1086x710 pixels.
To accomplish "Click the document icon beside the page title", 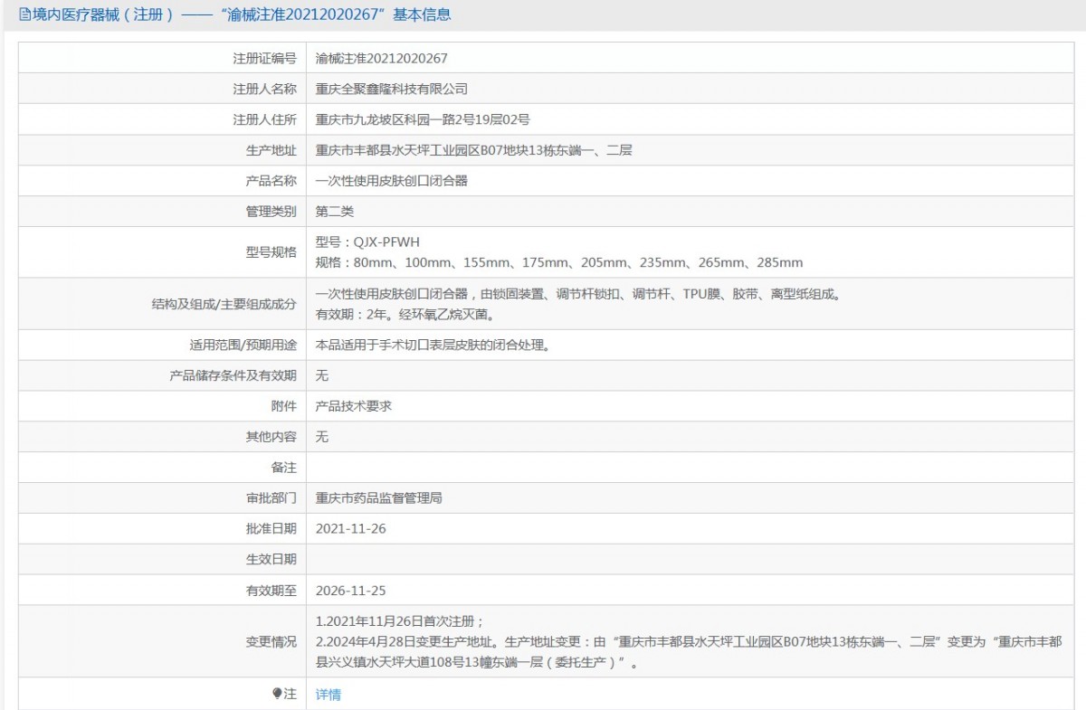I will (24, 14).
